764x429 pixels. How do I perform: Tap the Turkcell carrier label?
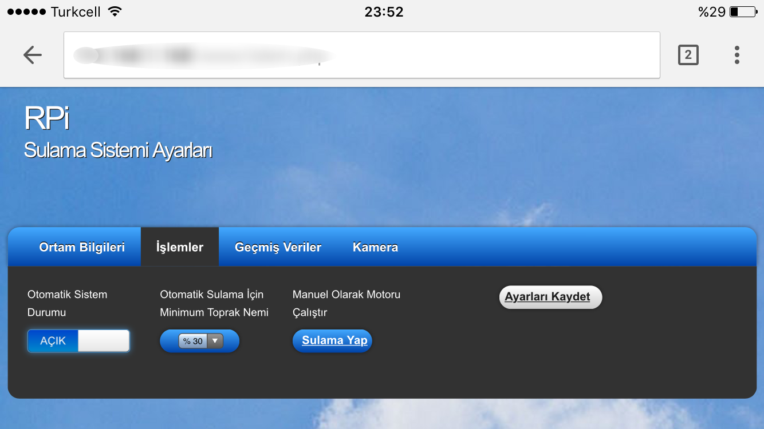pos(76,12)
